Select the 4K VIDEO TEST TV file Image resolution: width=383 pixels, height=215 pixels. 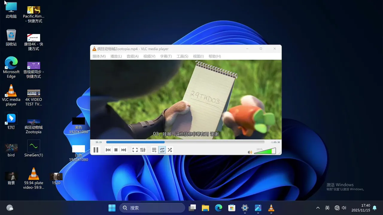(x=34, y=97)
